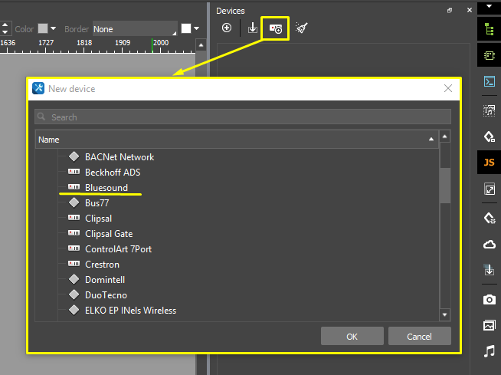The image size is (501, 375).
Task: Click the Name column header sort arrow
Action: pos(431,140)
